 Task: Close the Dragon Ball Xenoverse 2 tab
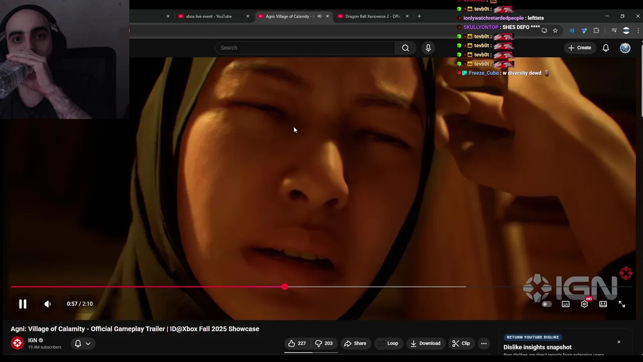(x=407, y=16)
